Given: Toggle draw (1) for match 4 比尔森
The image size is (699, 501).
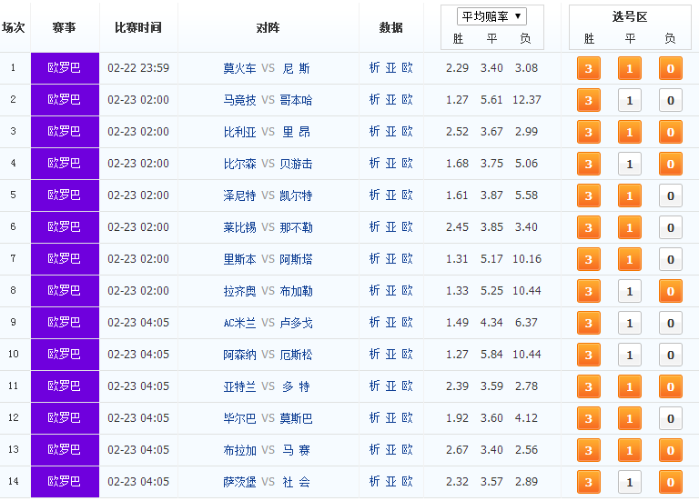Looking at the screenshot, I should [x=630, y=164].
